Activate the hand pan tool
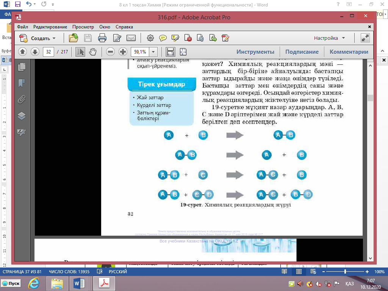The height and width of the screenshot is (291, 388). coord(93,52)
